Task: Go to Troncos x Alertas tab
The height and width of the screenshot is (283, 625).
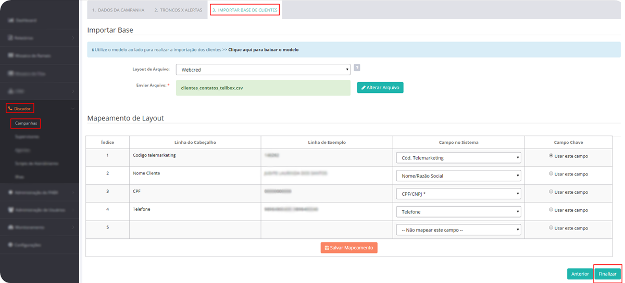Action: pyautogui.click(x=178, y=10)
